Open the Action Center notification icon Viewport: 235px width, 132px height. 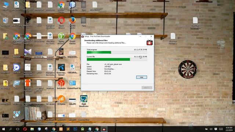pos(216,129)
